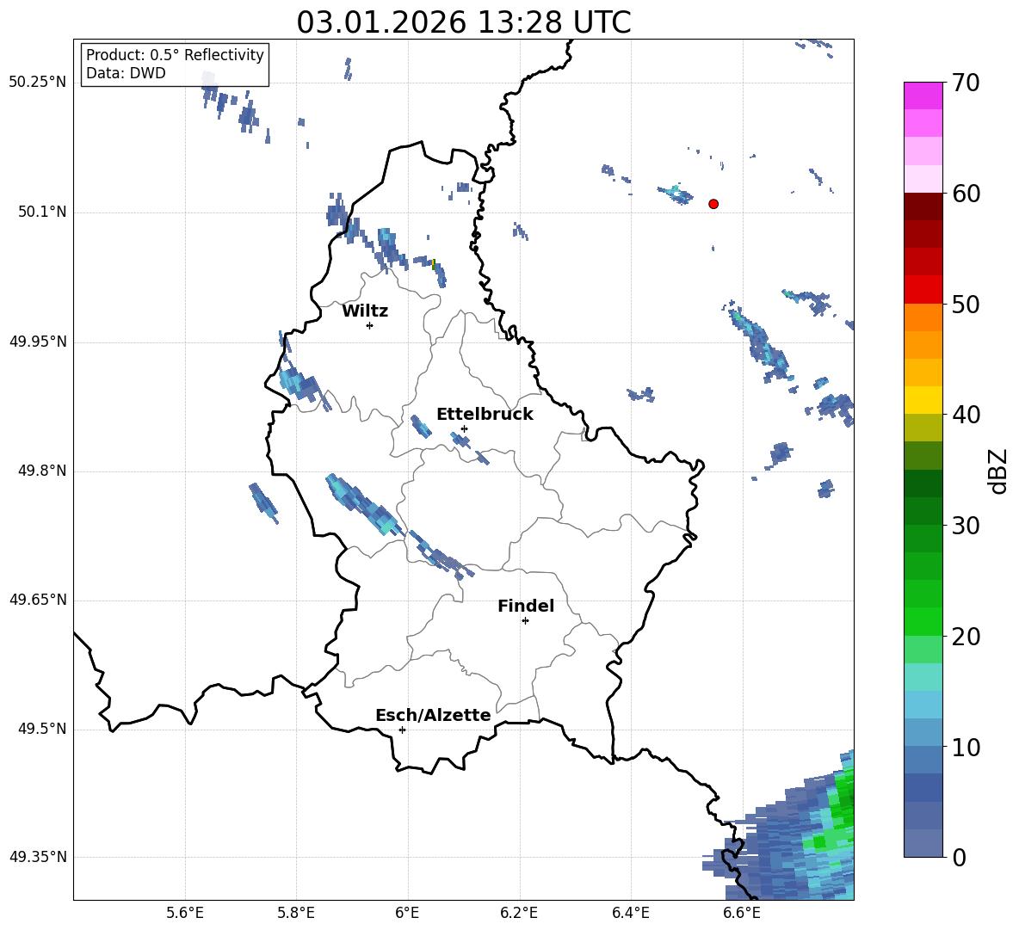
Task: Click the Data: DWD text
Action: [x=126, y=73]
